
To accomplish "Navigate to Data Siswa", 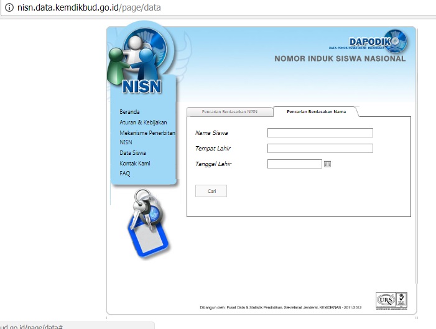I will 132,153.
